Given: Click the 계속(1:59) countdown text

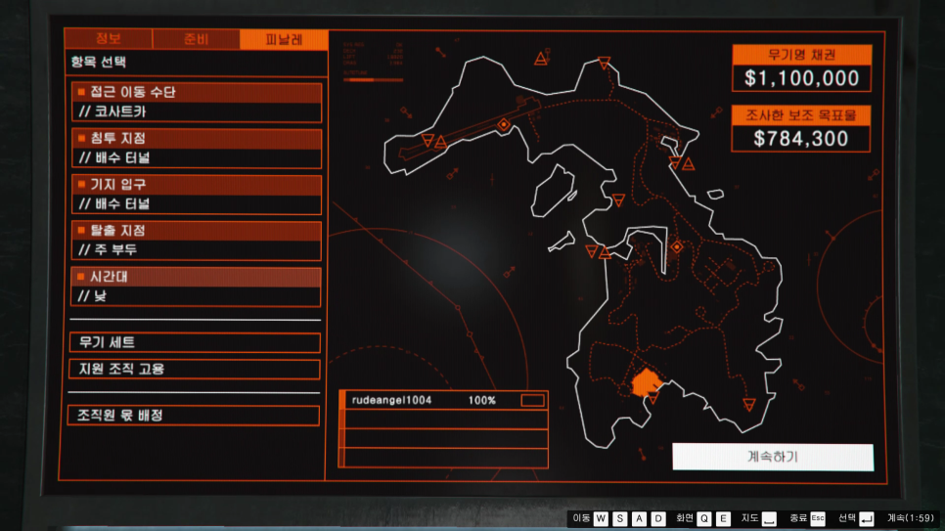Looking at the screenshot, I should tap(910, 517).
